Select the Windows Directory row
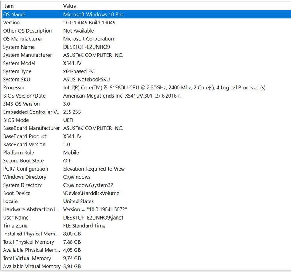The width and height of the screenshot is (291, 272). point(147,177)
